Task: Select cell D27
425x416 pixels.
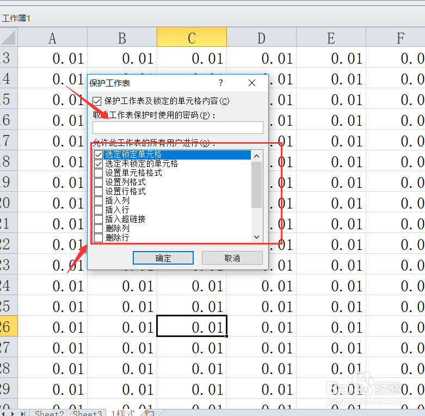Action: pyautogui.click(x=261, y=347)
